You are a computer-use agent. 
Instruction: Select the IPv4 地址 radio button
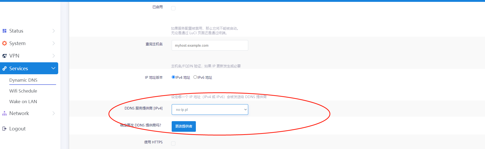point(173,77)
